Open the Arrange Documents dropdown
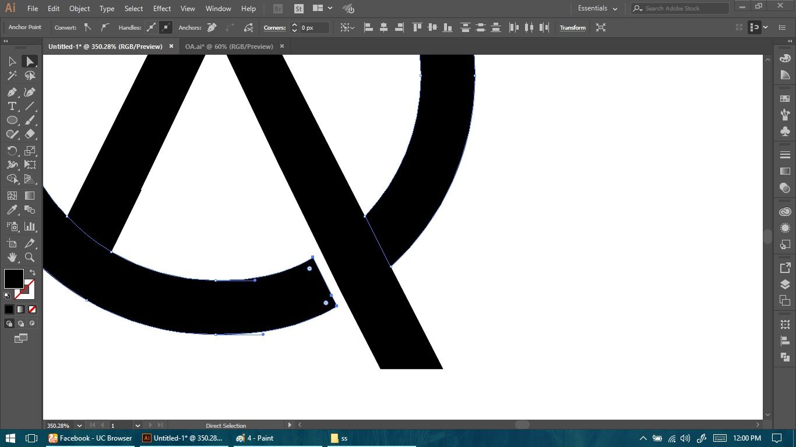 (322, 9)
